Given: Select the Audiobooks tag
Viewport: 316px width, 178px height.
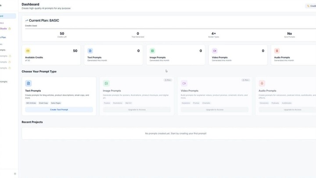Looking at the screenshot, I should 287,103.
